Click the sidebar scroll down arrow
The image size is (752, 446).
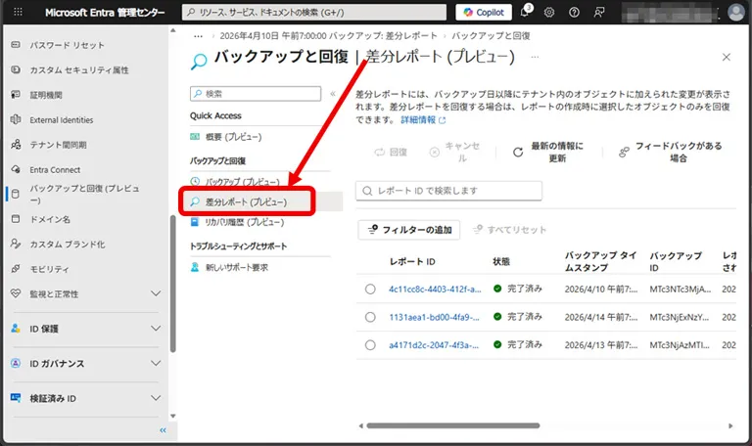tap(172, 416)
